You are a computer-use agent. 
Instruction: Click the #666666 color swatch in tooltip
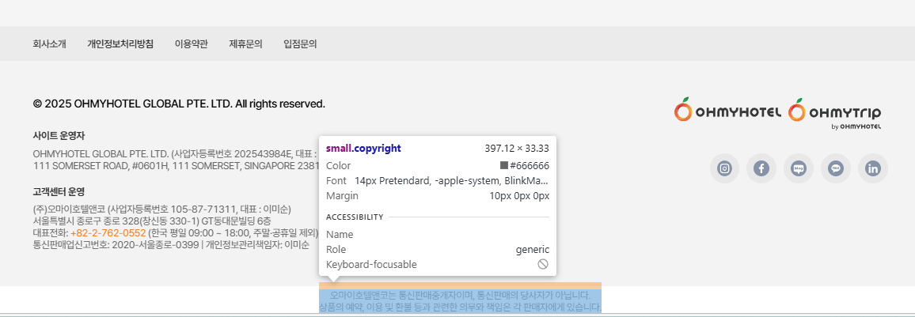pos(504,166)
